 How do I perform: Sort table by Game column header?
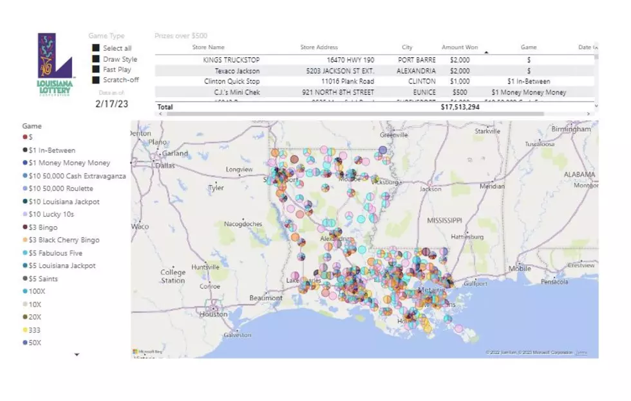529,47
